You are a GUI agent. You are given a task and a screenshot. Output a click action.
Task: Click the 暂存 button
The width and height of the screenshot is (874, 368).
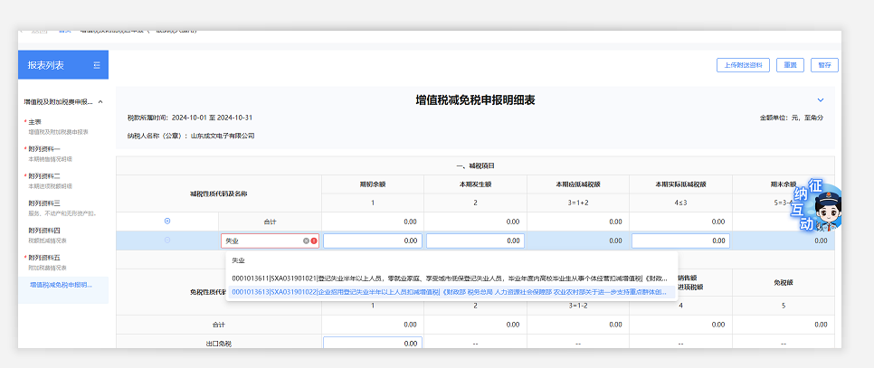pyautogui.click(x=824, y=65)
